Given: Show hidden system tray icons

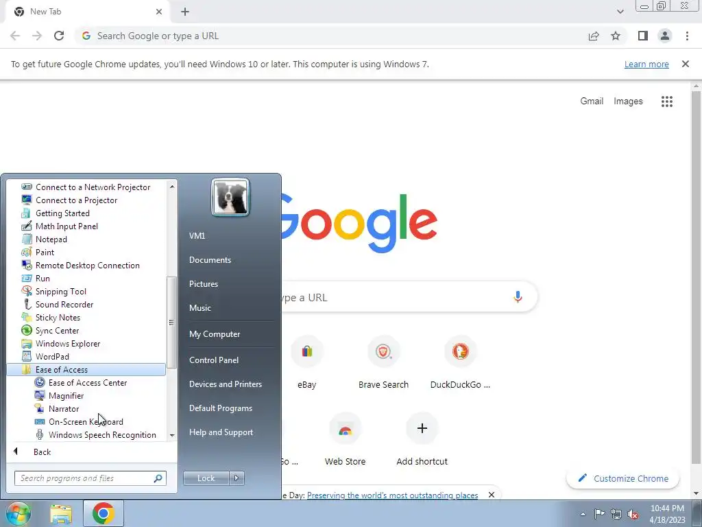Looking at the screenshot, I should pos(583,514).
